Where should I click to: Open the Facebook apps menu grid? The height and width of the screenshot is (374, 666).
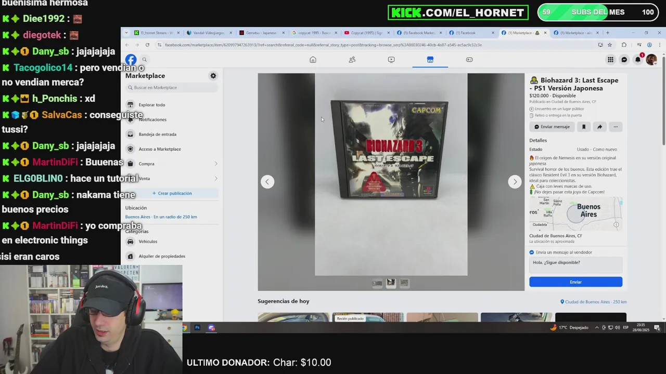[610, 60]
